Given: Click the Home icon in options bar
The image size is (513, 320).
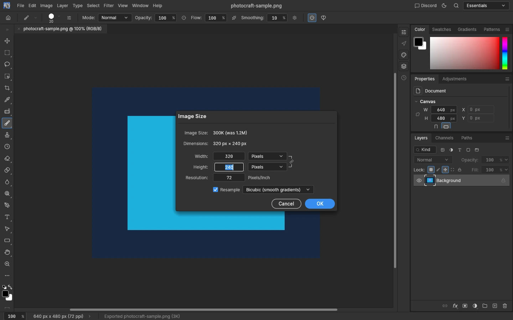Looking at the screenshot, I should tap(8, 18).
